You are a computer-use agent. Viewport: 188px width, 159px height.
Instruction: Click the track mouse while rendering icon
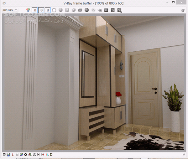tap(93, 10)
